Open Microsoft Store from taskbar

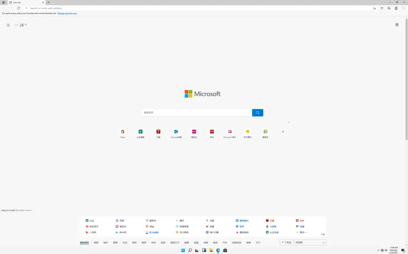click(225, 250)
